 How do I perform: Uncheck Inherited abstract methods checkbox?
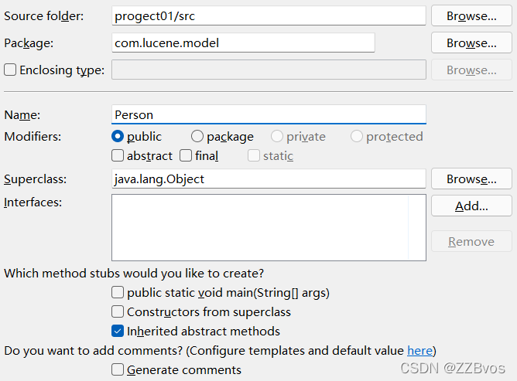point(118,332)
